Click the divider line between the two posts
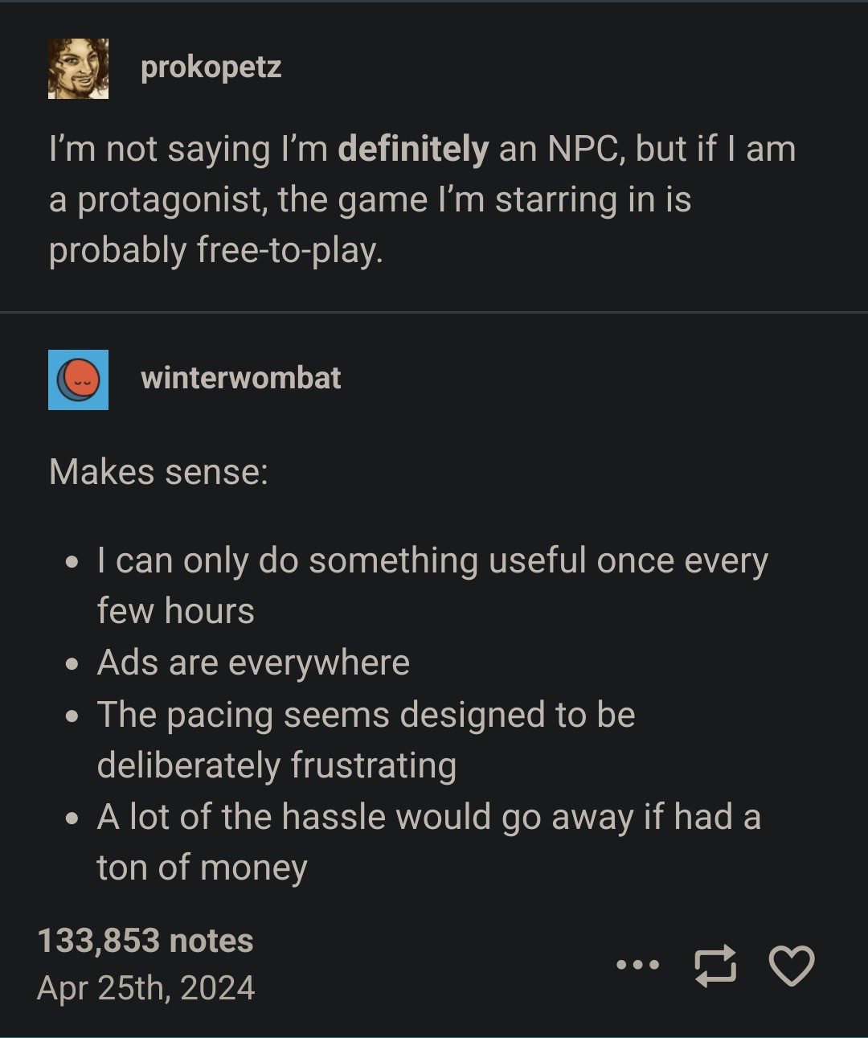 [x=434, y=312]
